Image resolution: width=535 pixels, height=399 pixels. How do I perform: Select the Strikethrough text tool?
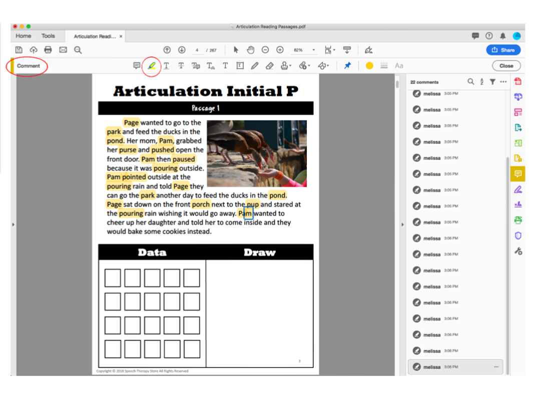(x=181, y=65)
